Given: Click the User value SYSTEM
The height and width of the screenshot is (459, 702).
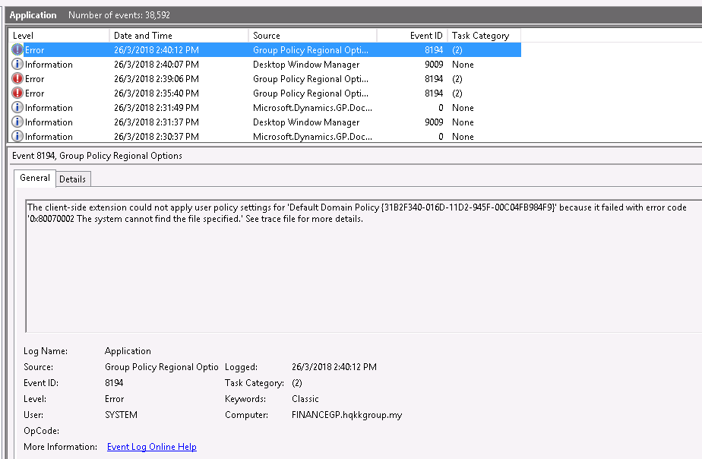Looking at the screenshot, I should coord(121,415).
